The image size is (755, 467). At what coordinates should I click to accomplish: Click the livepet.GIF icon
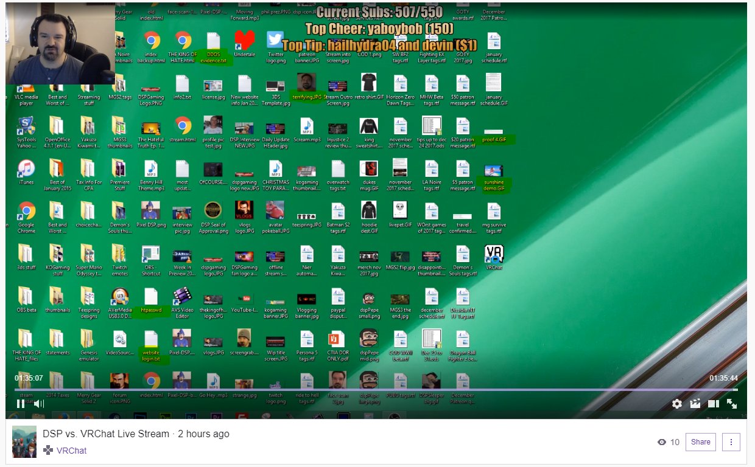(x=400, y=211)
